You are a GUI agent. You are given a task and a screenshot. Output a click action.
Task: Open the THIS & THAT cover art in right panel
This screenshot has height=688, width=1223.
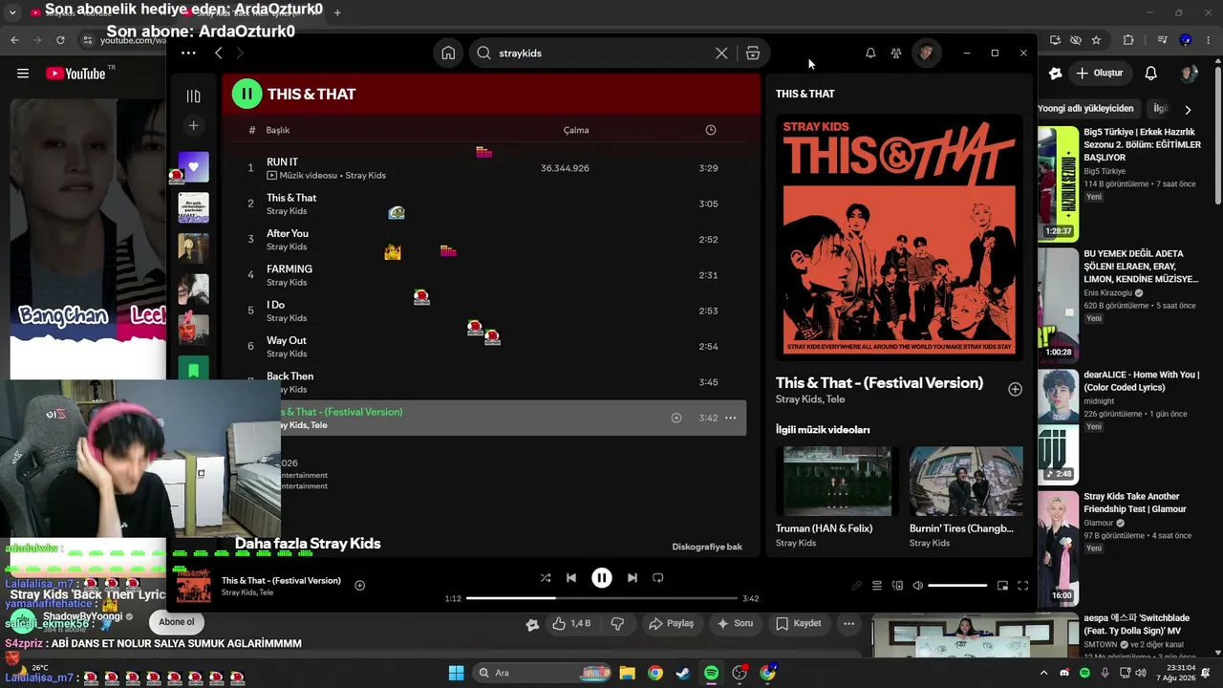coord(899,236)
